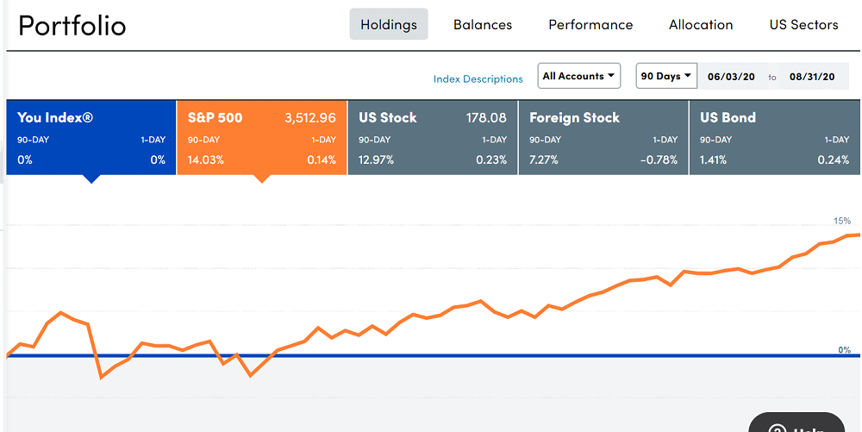This screenshot has height=432, width=862.
Task: Click US Bond 90-day value 1.41%
Action: [x=713, y=160]
